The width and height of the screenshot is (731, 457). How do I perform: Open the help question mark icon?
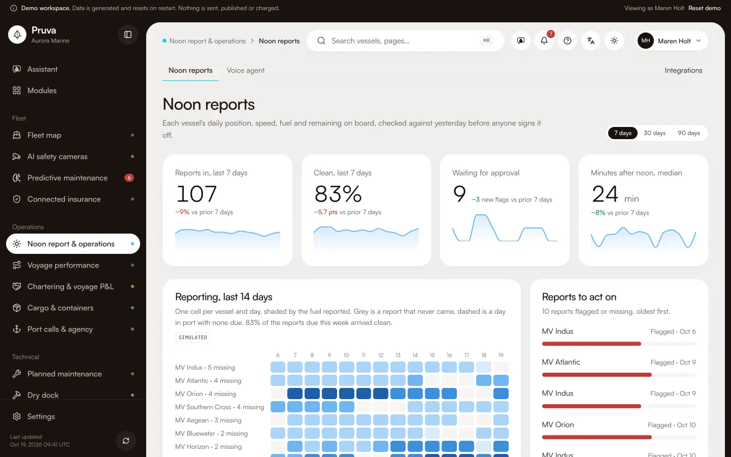[568, 41]
